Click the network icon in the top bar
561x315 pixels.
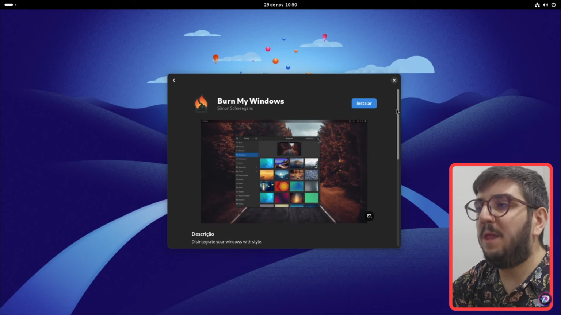(537, 5)
